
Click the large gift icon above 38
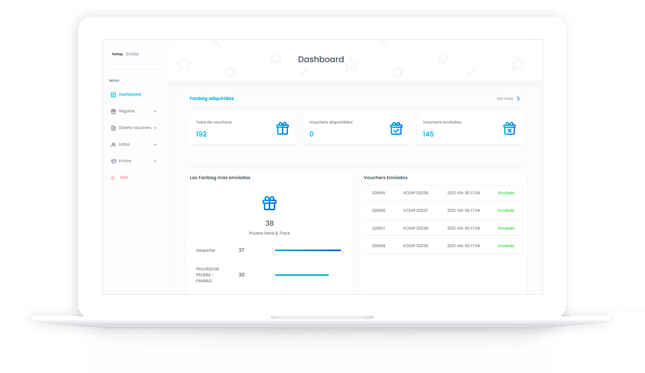point(270,203)
